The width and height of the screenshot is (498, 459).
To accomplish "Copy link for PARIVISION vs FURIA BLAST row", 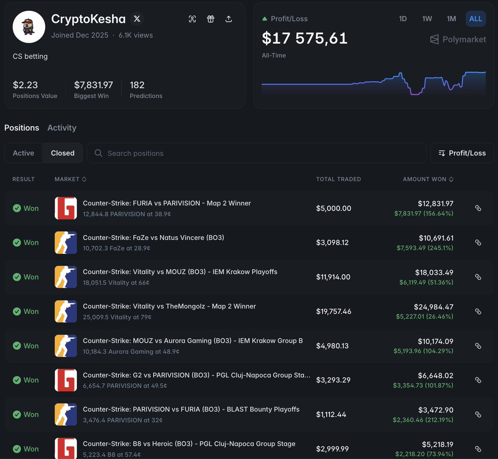I will [x=478, y=414].
